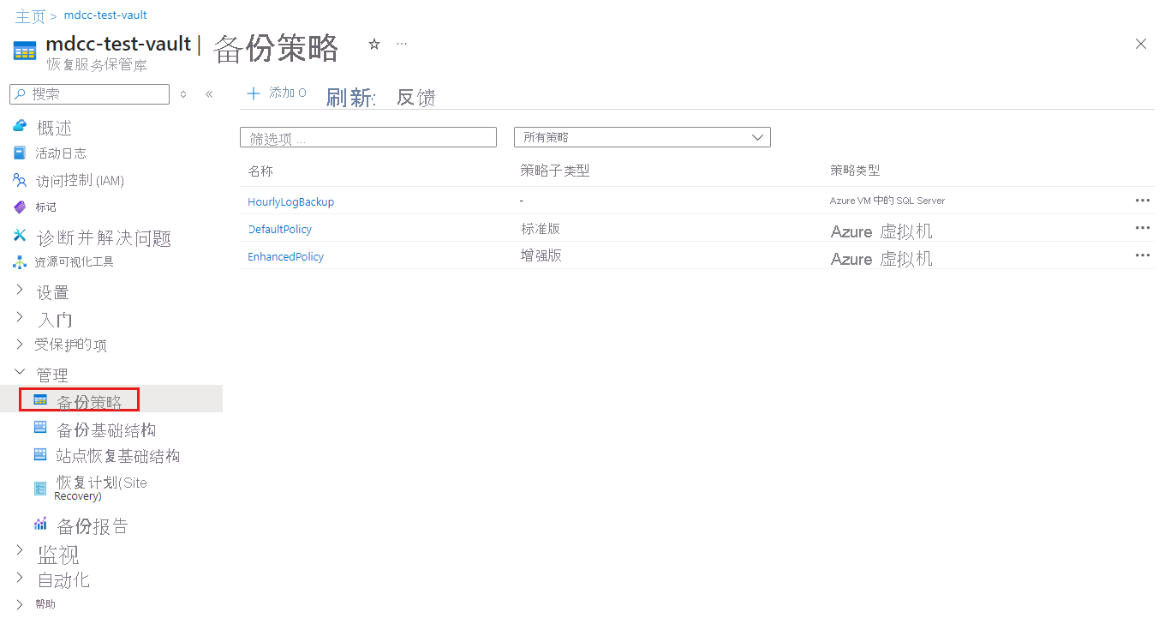Collapse the 管理 section
This screenshot has width=1165, height=618.
click(21, 373)
